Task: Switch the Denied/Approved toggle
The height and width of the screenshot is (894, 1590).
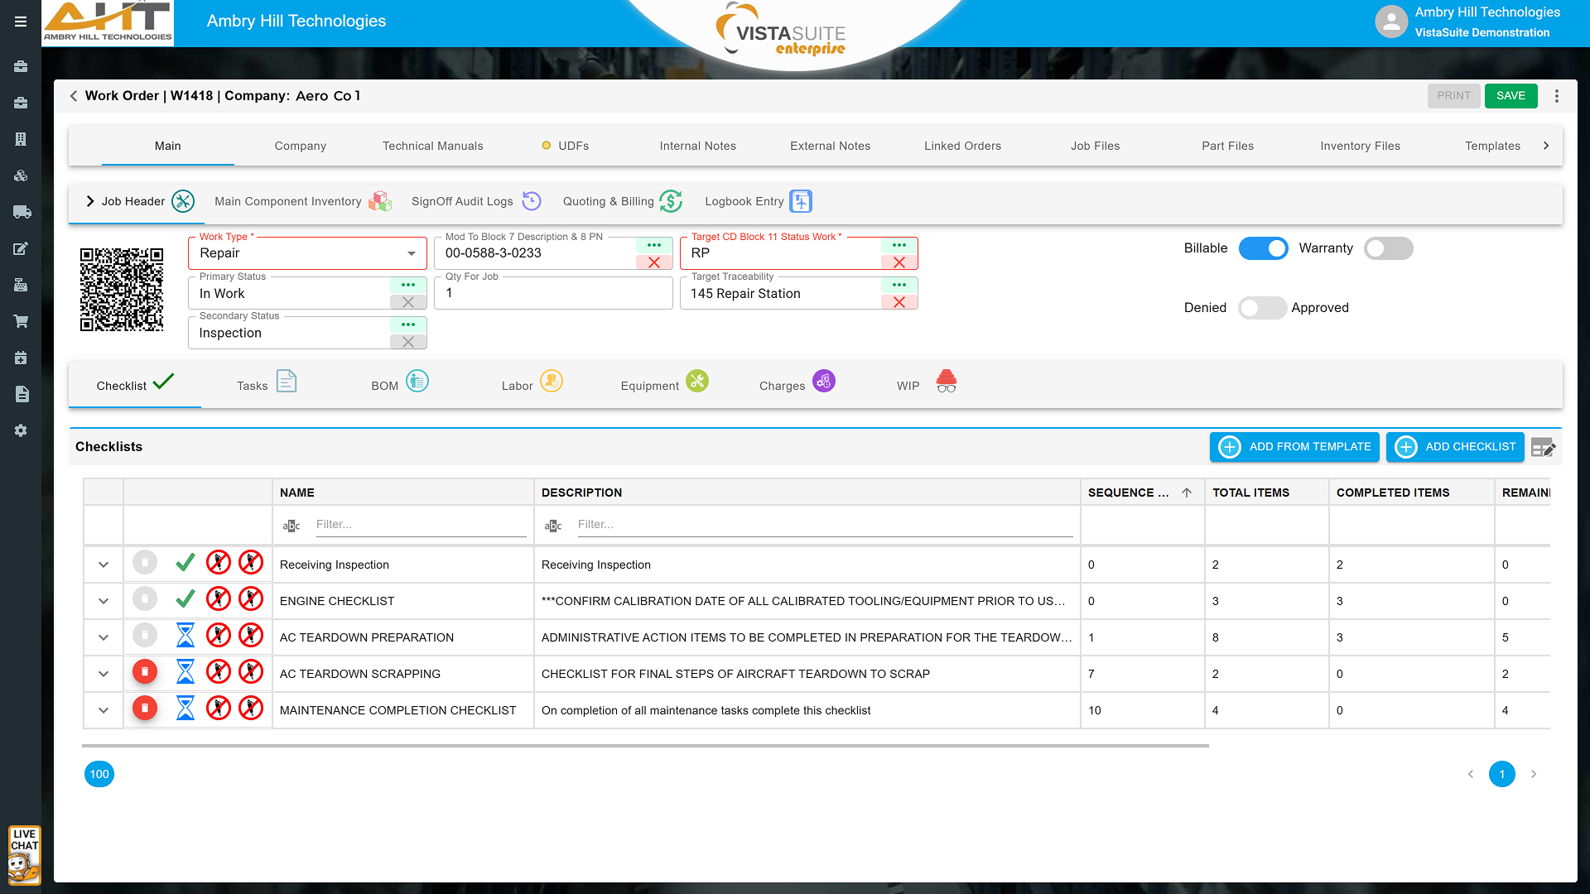Action: coord(1261,308)
